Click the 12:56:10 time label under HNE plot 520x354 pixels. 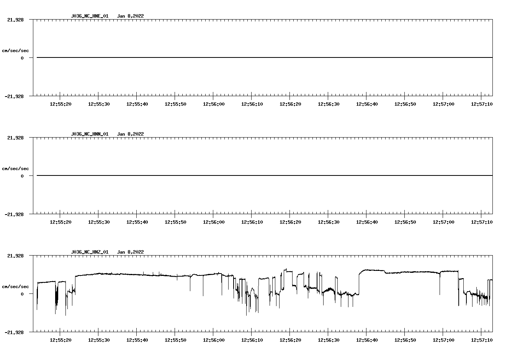(x=252, y=104)
